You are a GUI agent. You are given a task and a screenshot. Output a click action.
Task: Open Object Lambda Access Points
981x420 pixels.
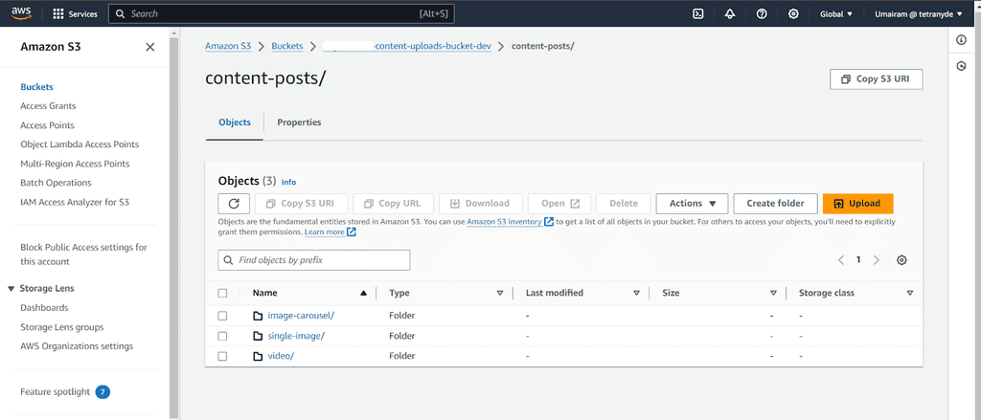(x=80, y=144)
